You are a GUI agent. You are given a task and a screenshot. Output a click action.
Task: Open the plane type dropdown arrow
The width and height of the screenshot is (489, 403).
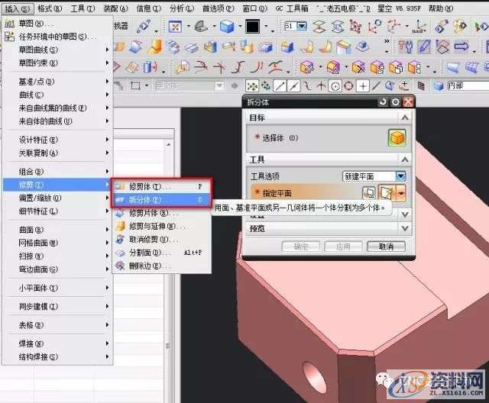400,193
